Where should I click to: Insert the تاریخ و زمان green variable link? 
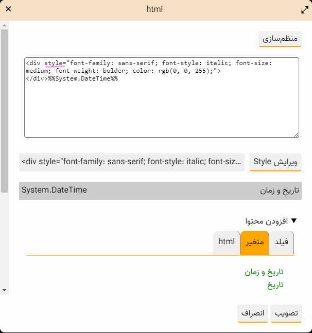coord(264,272)
